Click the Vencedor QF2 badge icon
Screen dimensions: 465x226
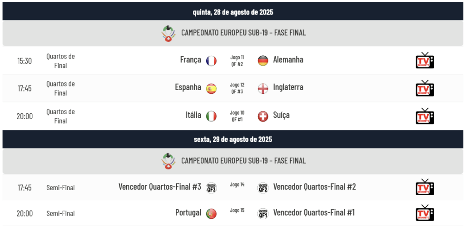click(263, 188)
